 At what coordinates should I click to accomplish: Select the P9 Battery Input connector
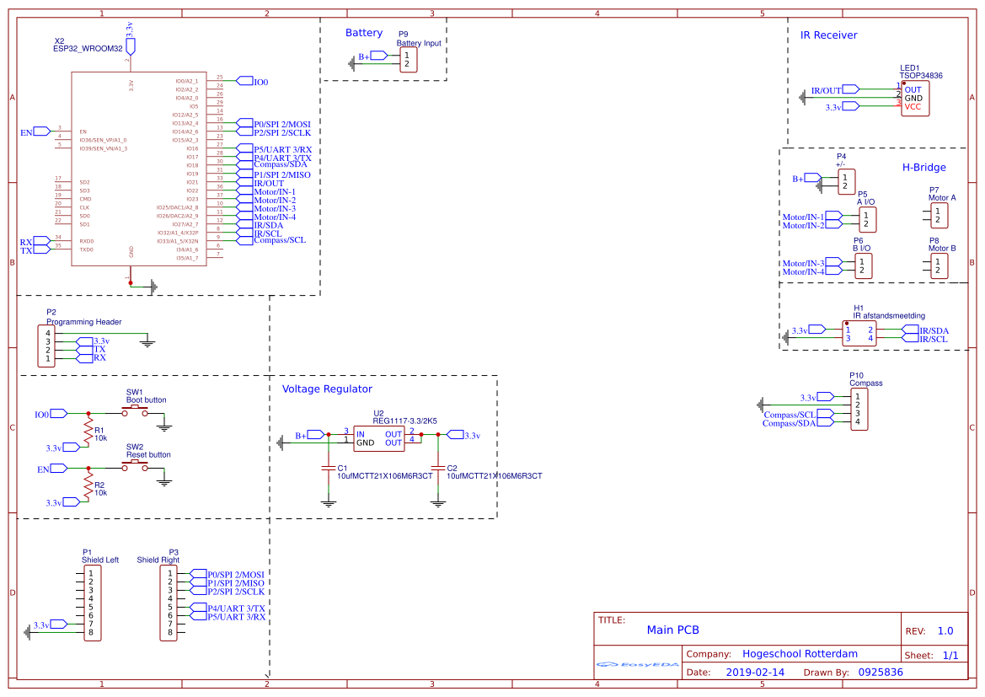pyautogui.click(x=408, y=60)
